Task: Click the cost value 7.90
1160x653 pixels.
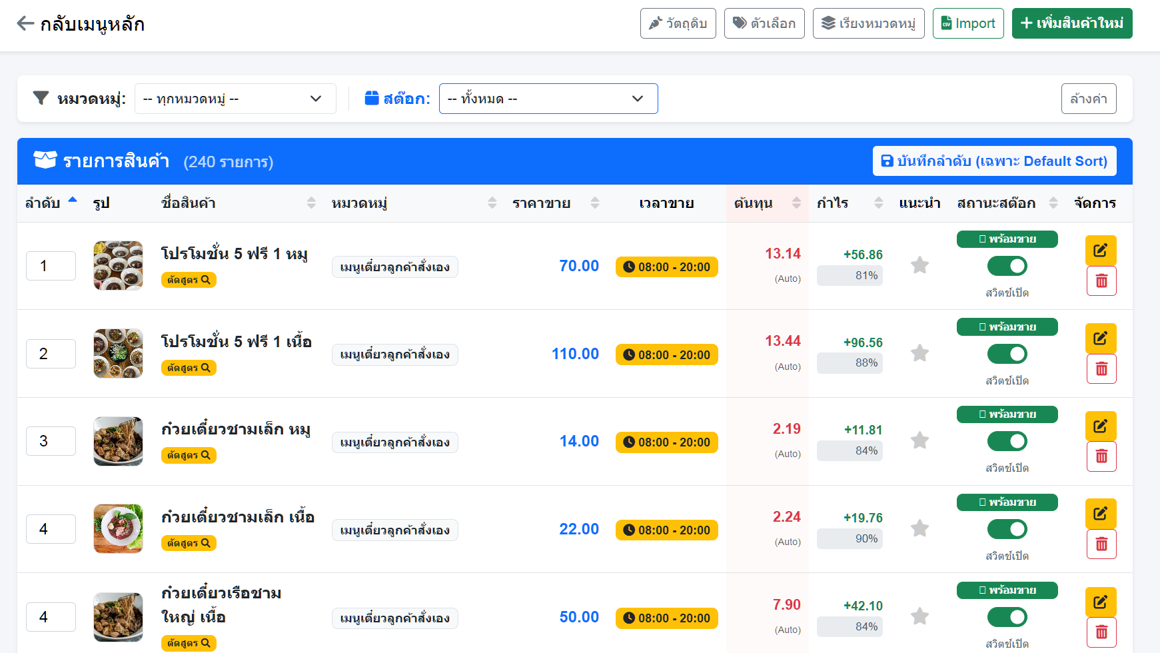Action: coord(787,604)
